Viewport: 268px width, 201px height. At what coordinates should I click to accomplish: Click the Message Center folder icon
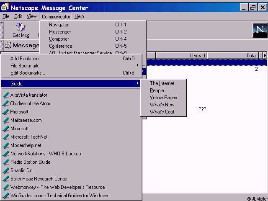[x=8, y=45]
